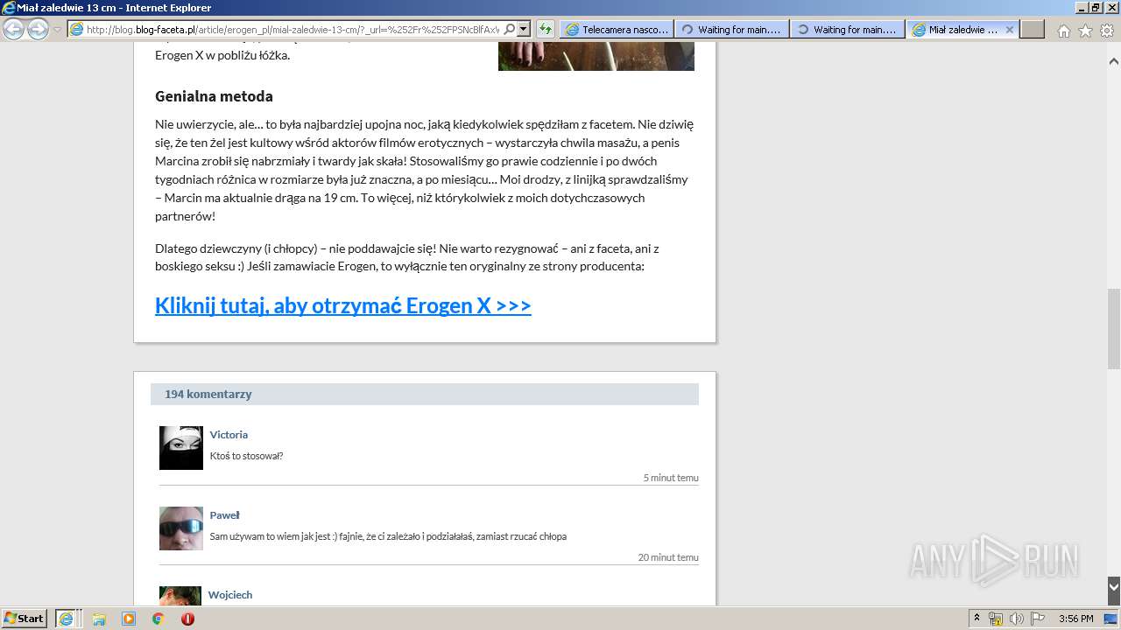Launch Opera from the taskbar

[187, 619]
